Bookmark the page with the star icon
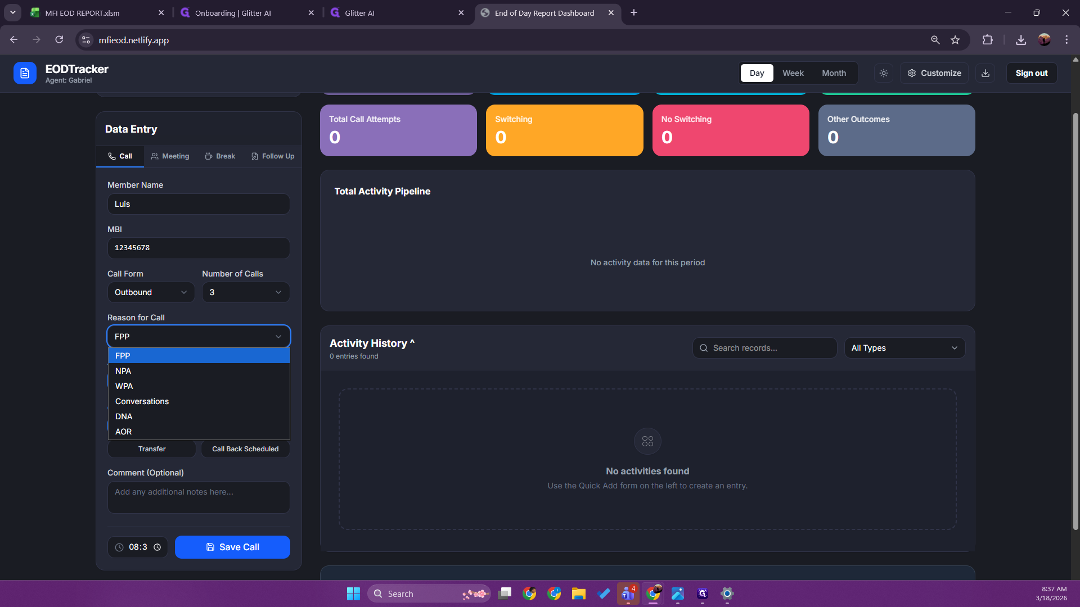This screenshot has height=607, width=1080. (x=955, y=40)
